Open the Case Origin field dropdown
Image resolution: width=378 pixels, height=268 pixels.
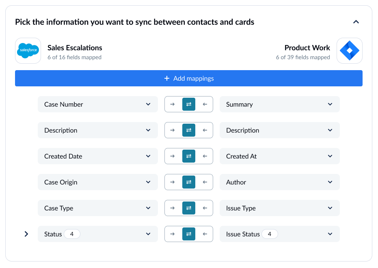[97, 182]
